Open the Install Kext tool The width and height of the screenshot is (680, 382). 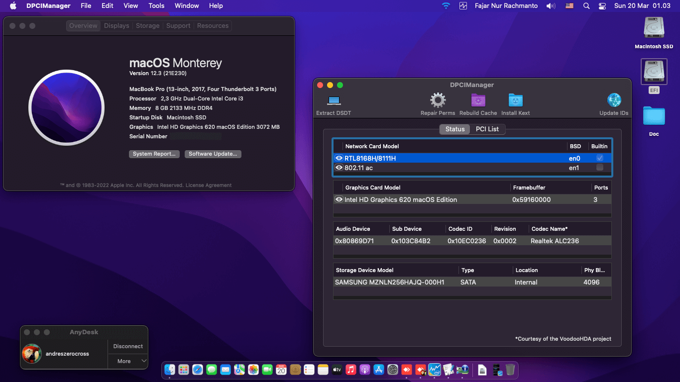(x=515, y=102)
